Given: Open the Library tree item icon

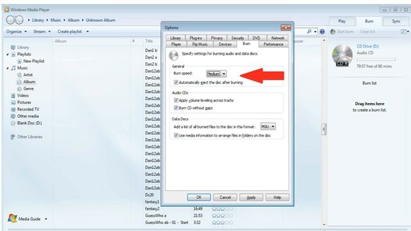Looking at the screenshot, I should pyautogui.click(x=13, y=47).
